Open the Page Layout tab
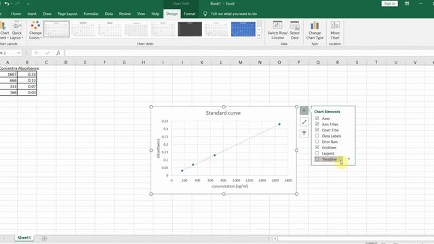Image resolution: width=434 pixels, height=244 pixels. 68,14
